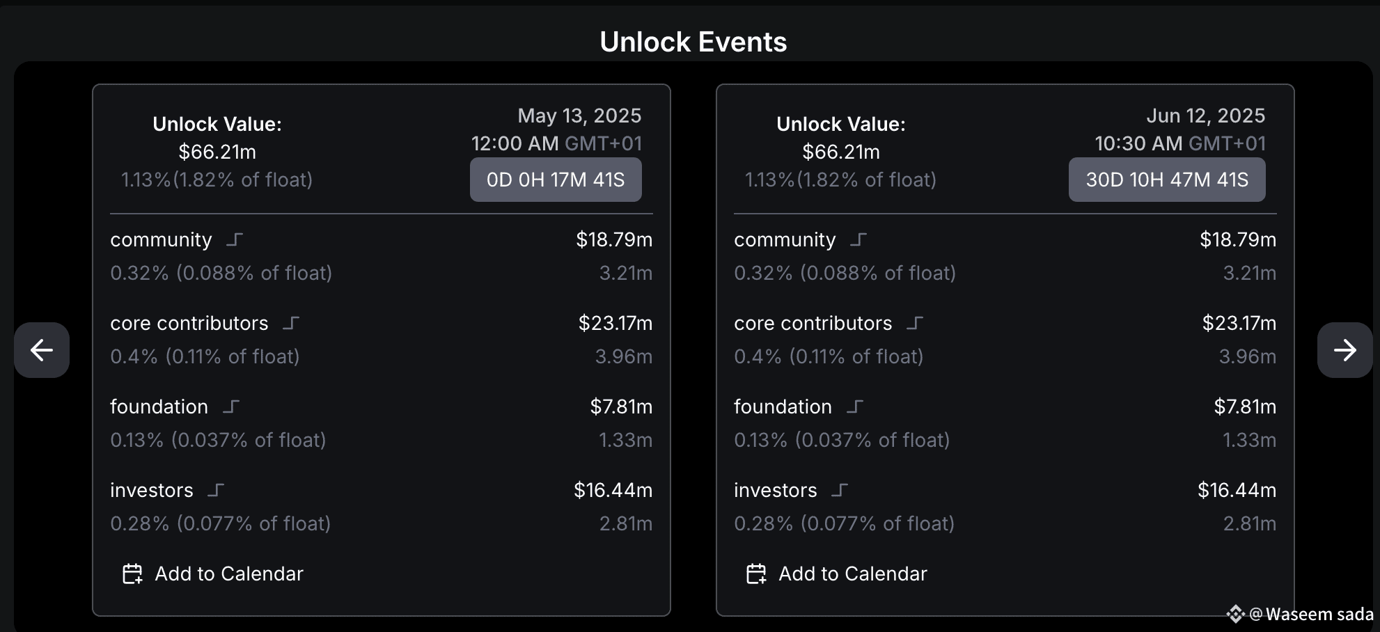This screenshot has width=1380, height=632.
Task: Click the 30D 10H 47M countdown badge
Action: (x=1167, y=180)
